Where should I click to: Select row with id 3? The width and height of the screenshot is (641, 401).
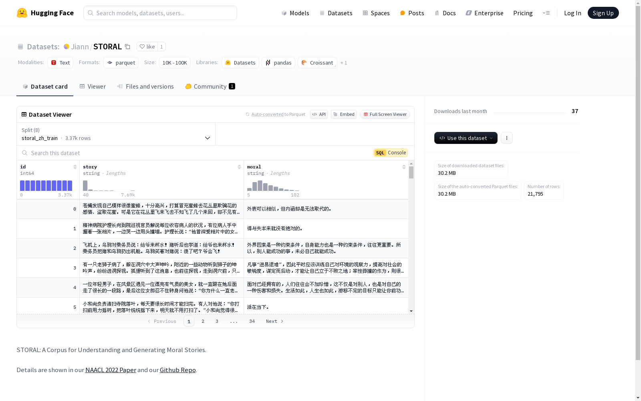pyautogui.click(x=212, y=268)
